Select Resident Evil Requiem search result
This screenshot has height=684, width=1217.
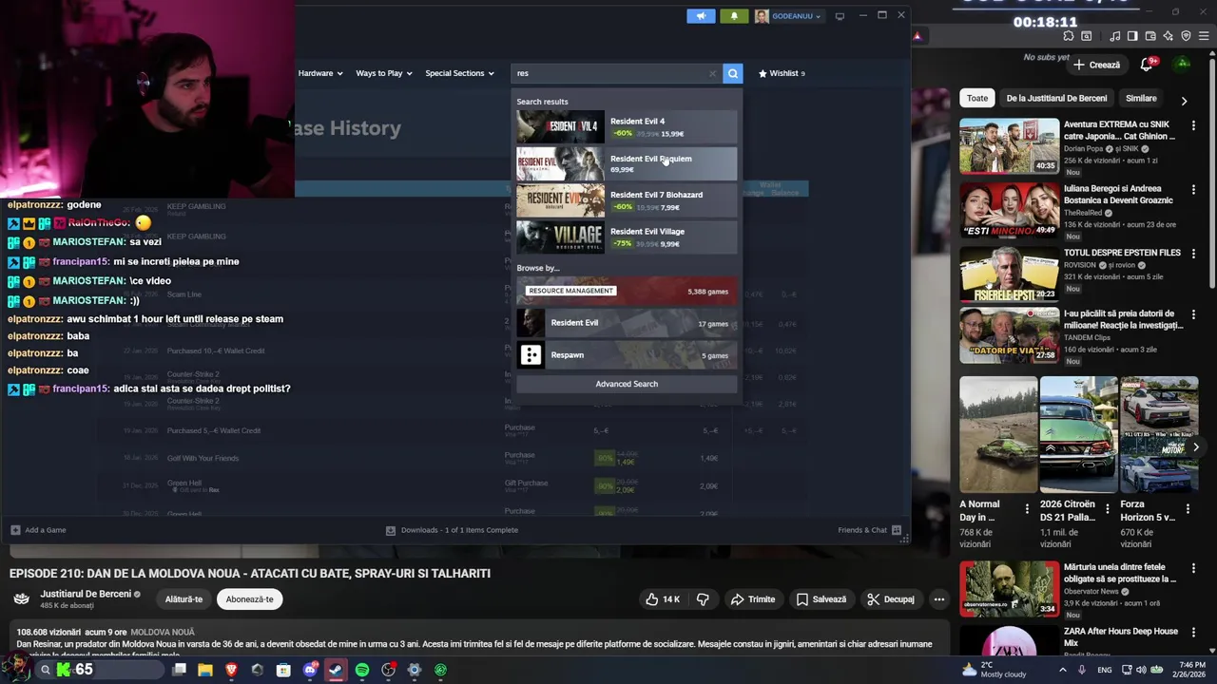coord(627,163)
